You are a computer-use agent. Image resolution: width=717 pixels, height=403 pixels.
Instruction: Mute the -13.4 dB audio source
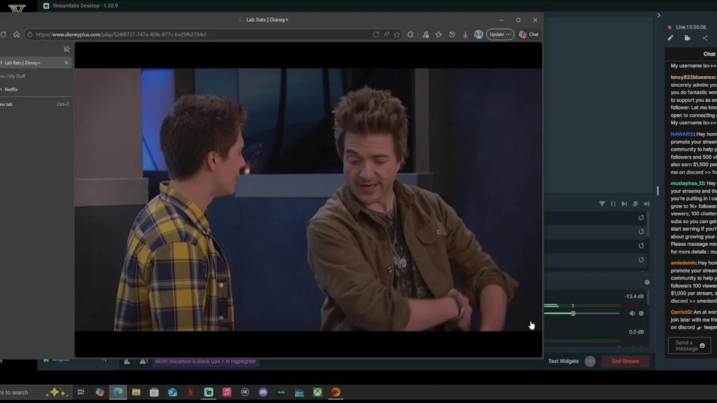click(x=632, y=313)
